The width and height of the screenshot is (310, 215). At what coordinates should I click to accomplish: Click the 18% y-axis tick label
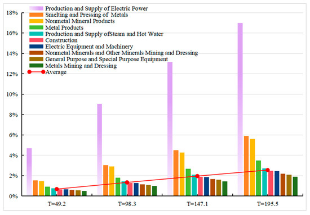click(12, 13)
